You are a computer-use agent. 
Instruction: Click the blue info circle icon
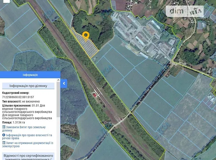click(3, 135)
